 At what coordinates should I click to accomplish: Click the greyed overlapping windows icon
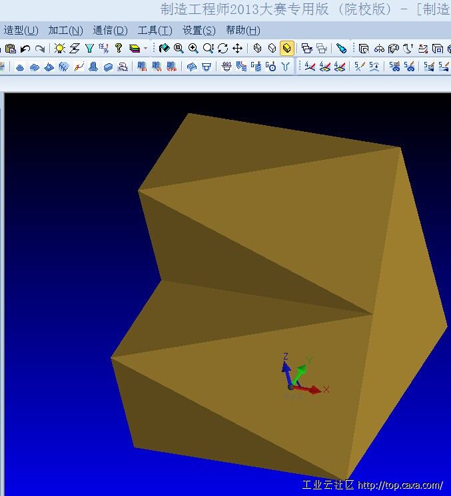[x=322, y=49]
